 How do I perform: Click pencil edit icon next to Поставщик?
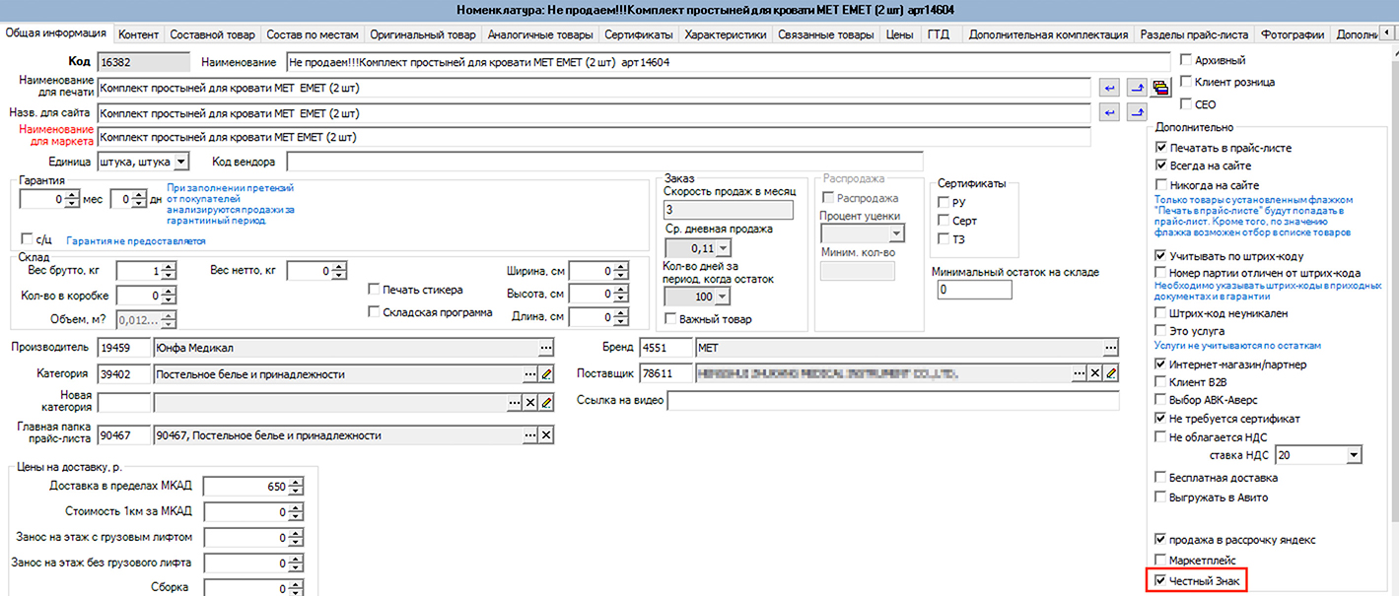tap(1111, 373)
